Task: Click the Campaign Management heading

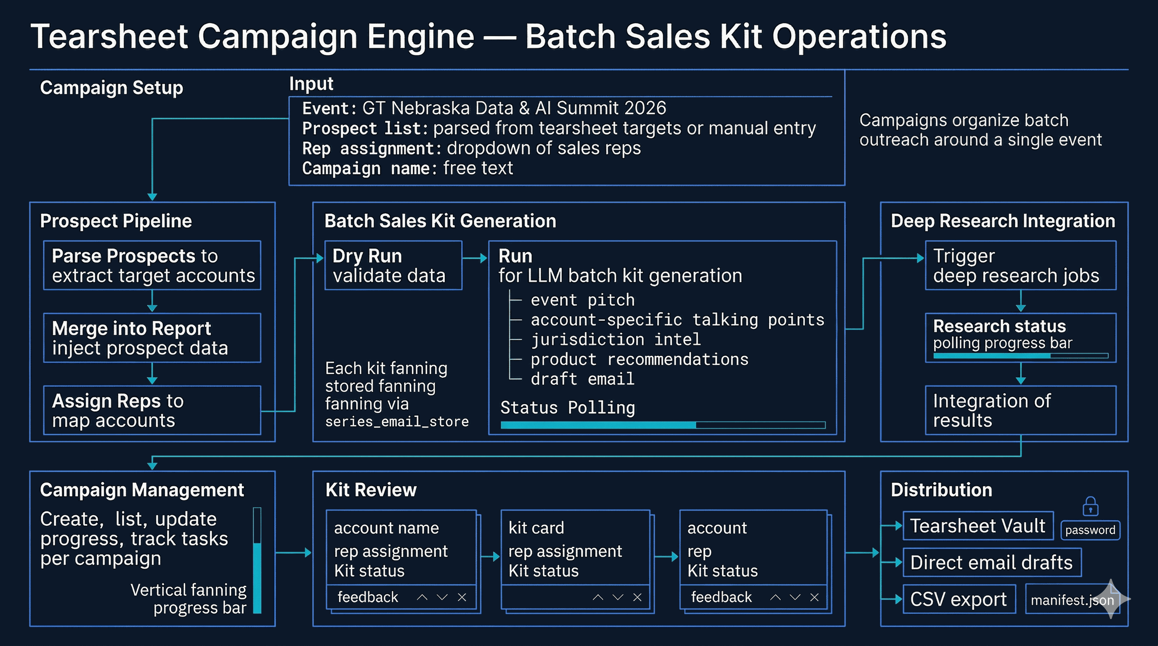Action: (142, 490)
